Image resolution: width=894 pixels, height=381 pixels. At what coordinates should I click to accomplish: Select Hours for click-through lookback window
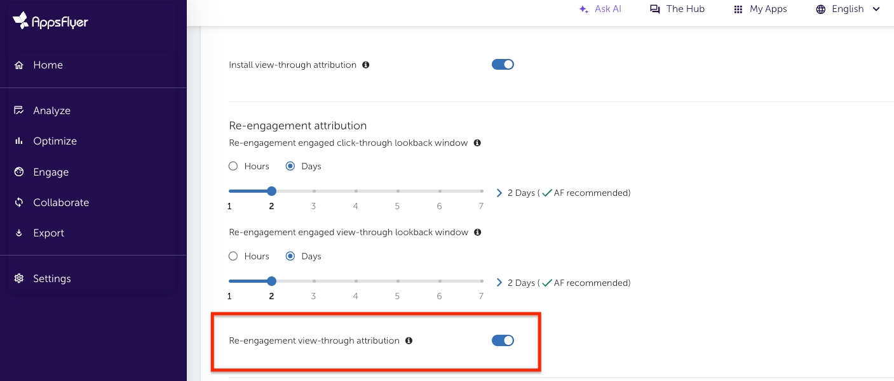[x=233, y=166]
